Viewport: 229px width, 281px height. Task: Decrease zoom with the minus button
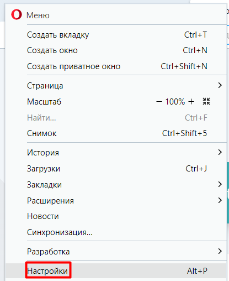(x=159, y=102)
